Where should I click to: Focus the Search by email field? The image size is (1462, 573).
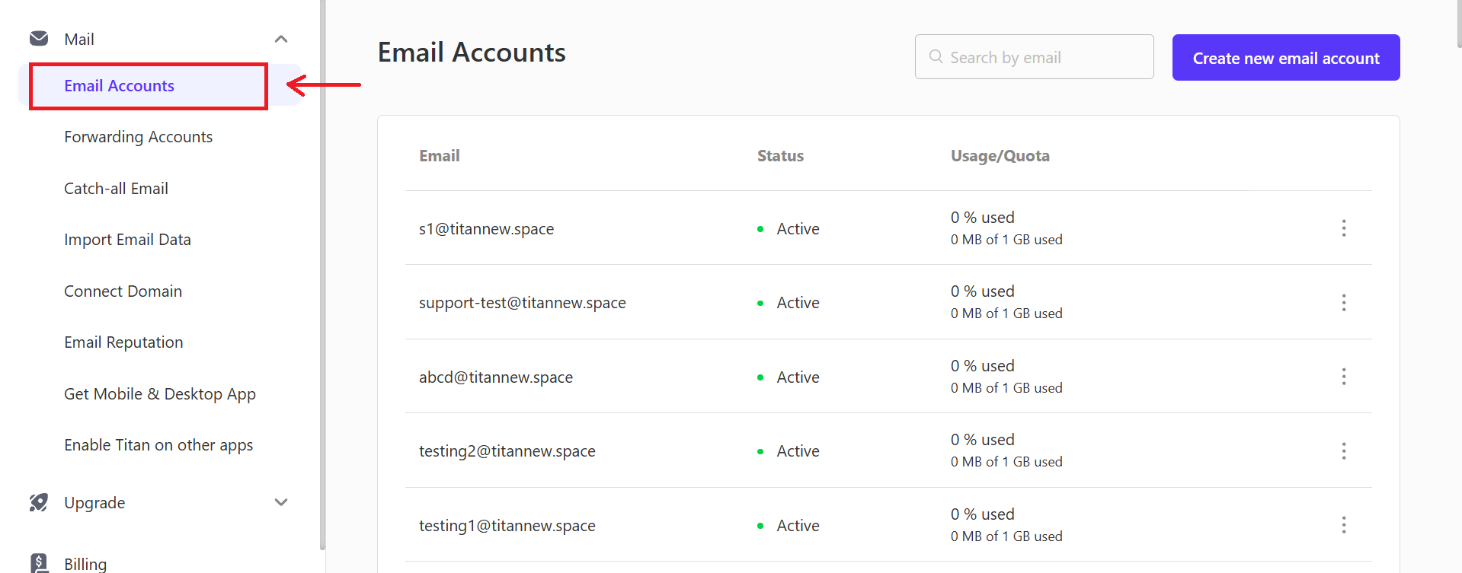[x=1034, y=56]
